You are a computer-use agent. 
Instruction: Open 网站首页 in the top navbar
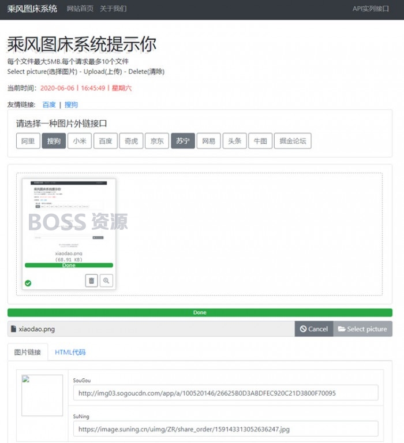(80, 9)
